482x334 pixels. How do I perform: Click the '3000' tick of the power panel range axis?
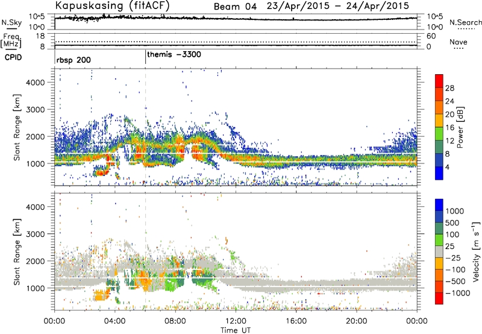35,110
